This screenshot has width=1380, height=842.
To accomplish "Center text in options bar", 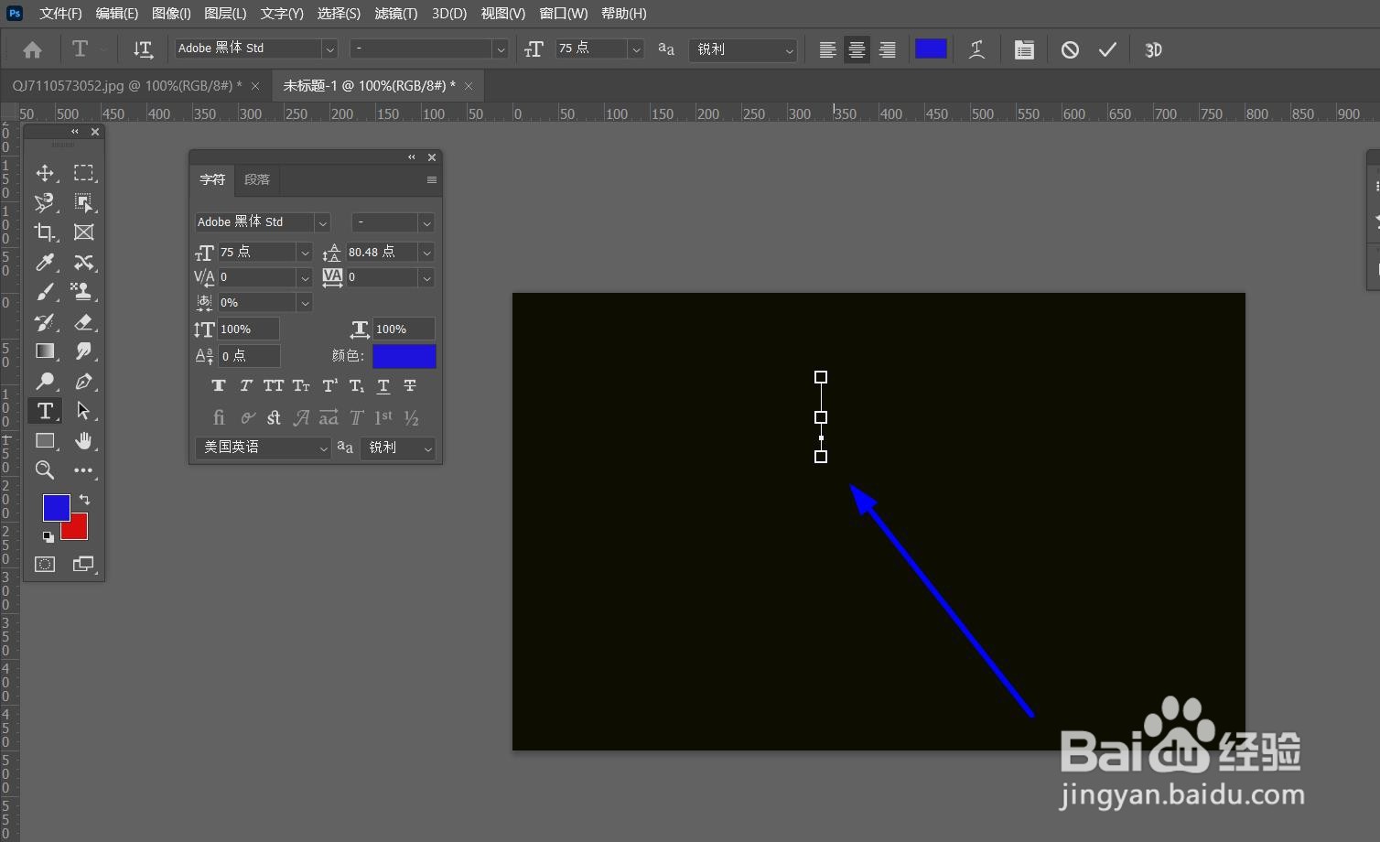I will [x=857, y=50].
